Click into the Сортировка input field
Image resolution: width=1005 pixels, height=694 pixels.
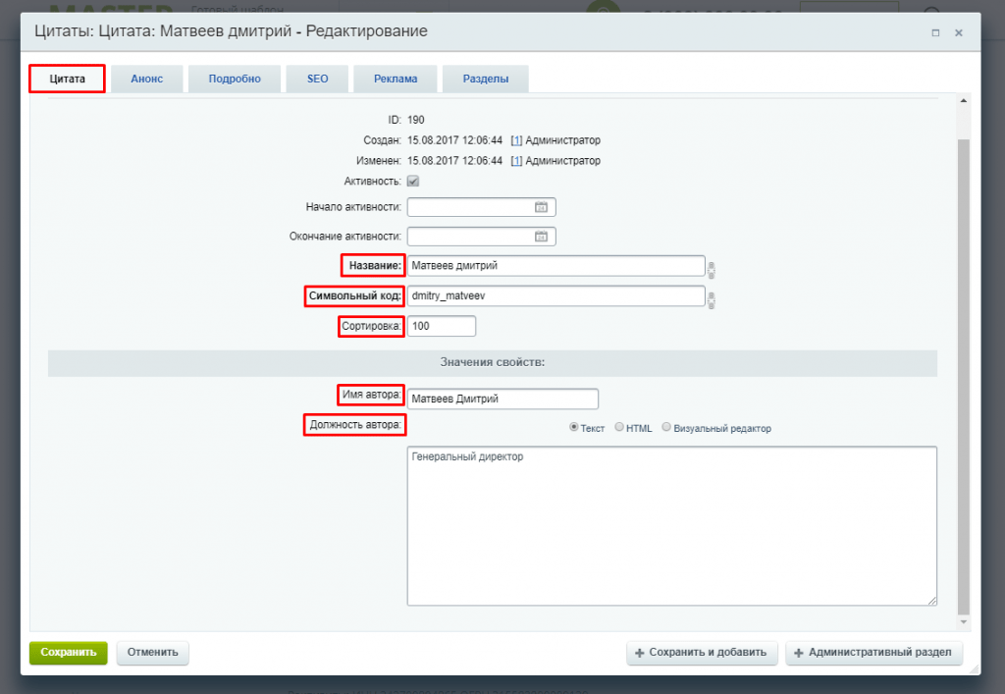(x=442, y=326)
